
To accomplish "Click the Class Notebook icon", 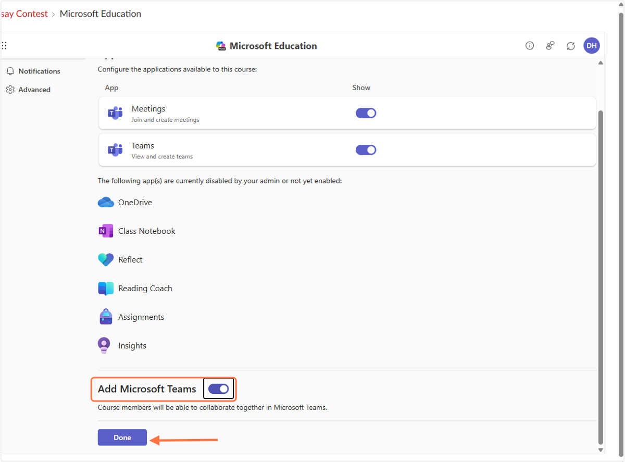I will pos(106,231).
